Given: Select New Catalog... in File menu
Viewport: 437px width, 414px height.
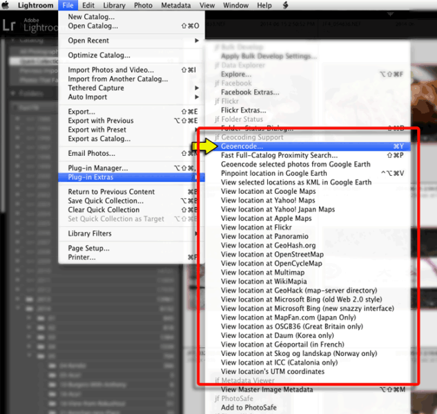Looking at the screenshot, I should coord(93,17).
